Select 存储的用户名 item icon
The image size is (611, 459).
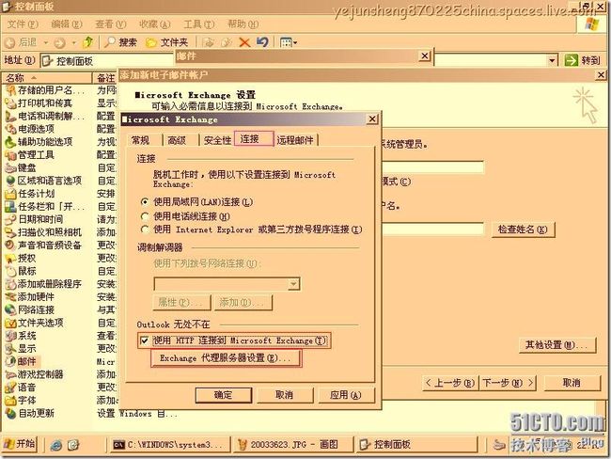(10, 90)
